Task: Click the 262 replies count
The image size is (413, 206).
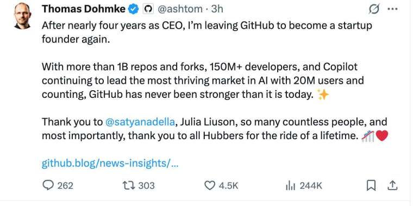Action: (65, 186)
